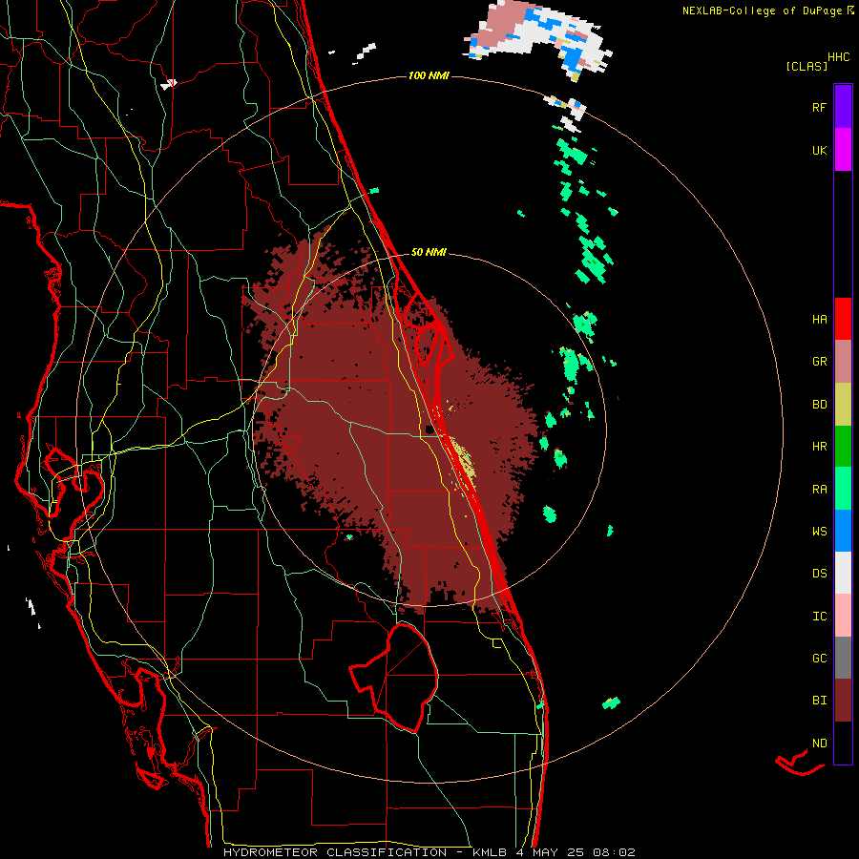Select the GR pink legend swatch
This screenshot has width=859, height=859.
[843, 362]
